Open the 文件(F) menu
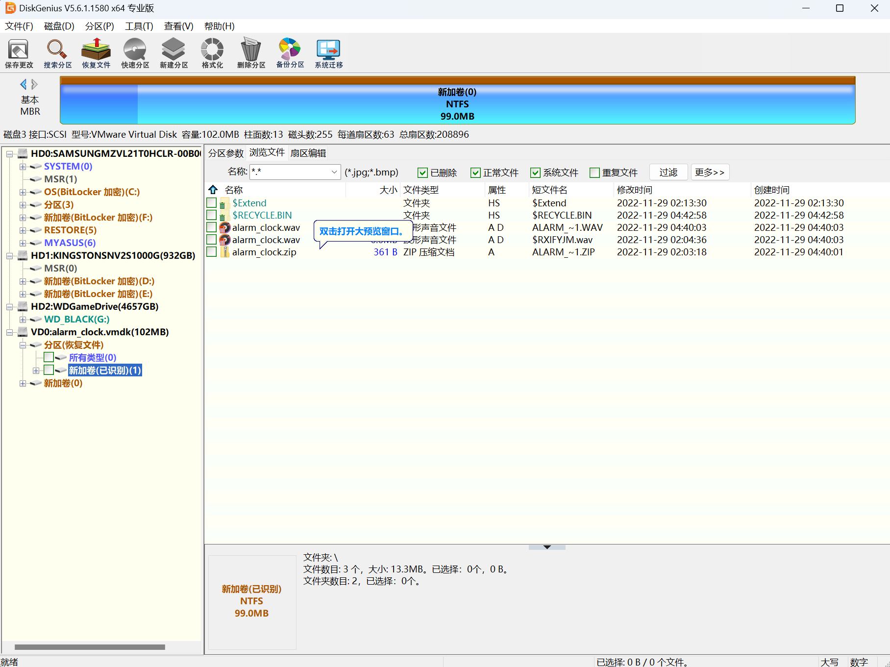This screenshot has height=667, width=890. click(x=19, y=26)
